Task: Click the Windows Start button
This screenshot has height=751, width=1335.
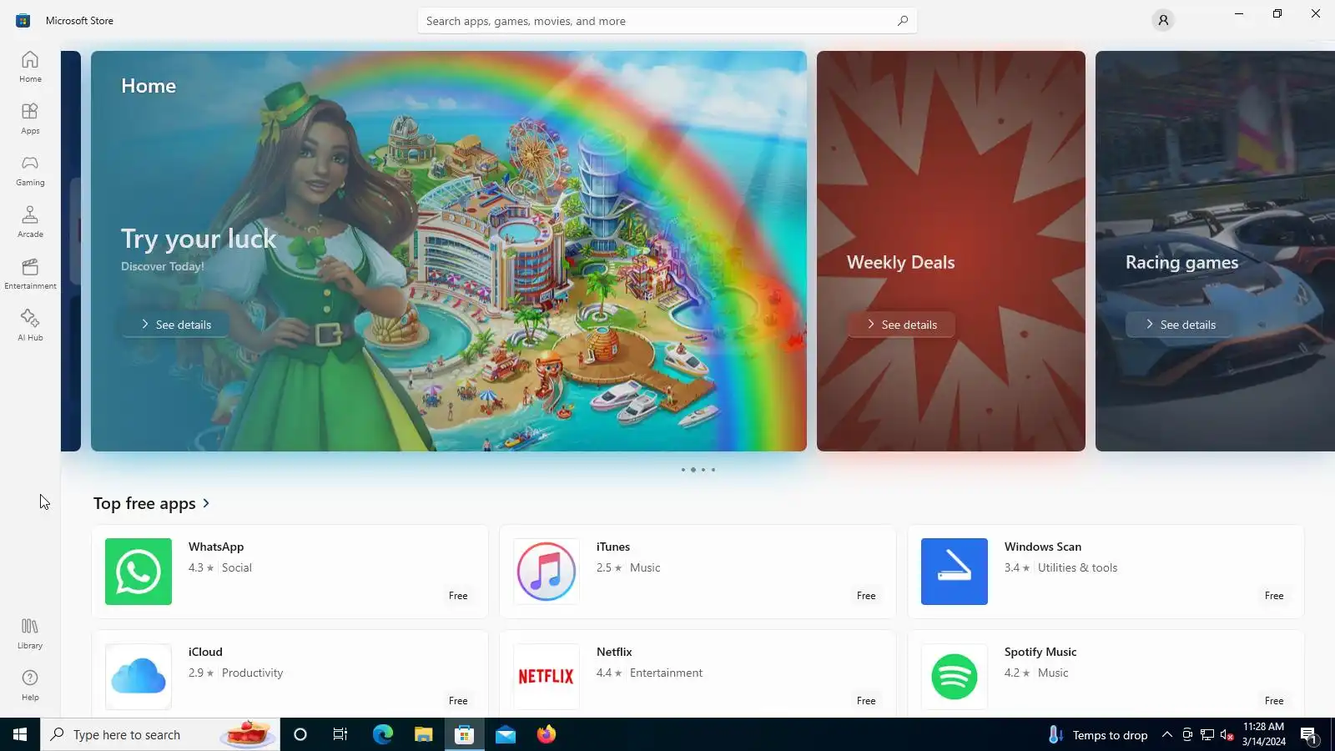Action: pos(20,734)
